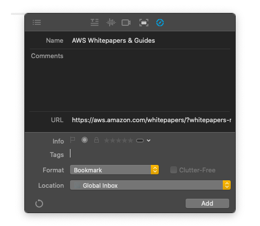Select the voice note waveform icon
The width and height of the screenshot is (260, 226).
(x=111, y=22)
